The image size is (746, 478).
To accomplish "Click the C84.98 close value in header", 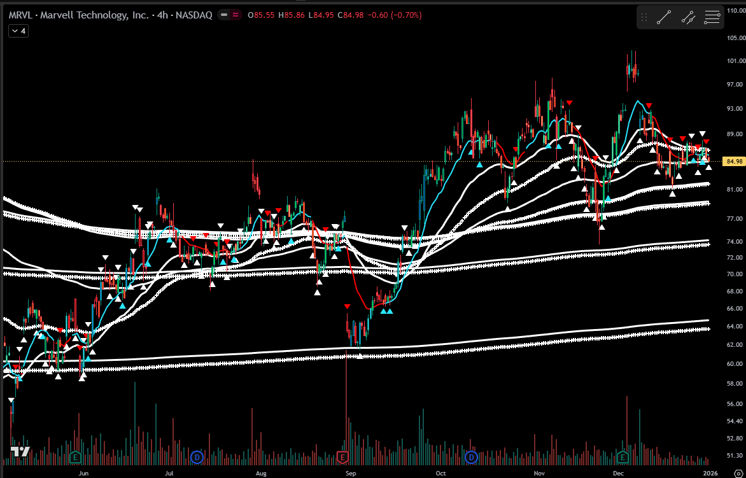I will pos(351,15).
